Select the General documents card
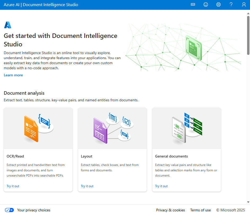Screen dimensions: 250x214 (x=186, y=149)
